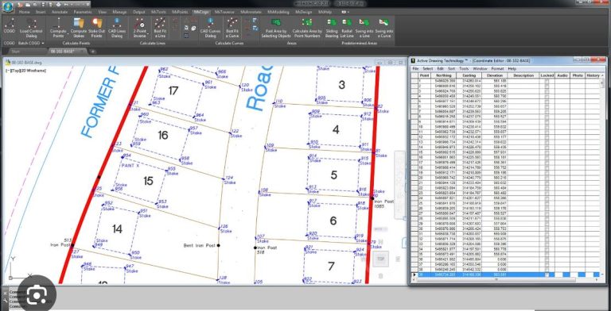Click the Elevation column header
This screenshot has height=311, width=611.
click(495, 75)
